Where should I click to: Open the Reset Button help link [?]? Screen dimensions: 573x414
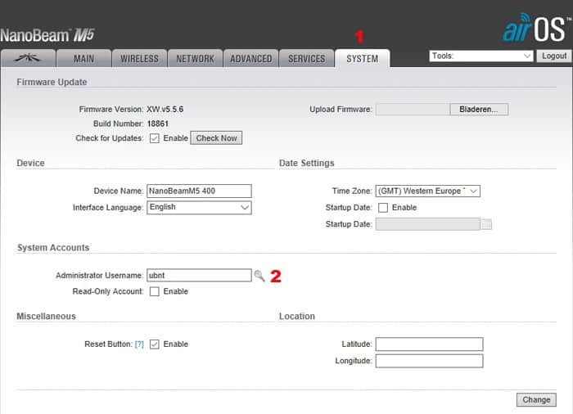coord(139,344)
